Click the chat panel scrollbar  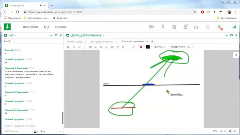coord(63,118)
